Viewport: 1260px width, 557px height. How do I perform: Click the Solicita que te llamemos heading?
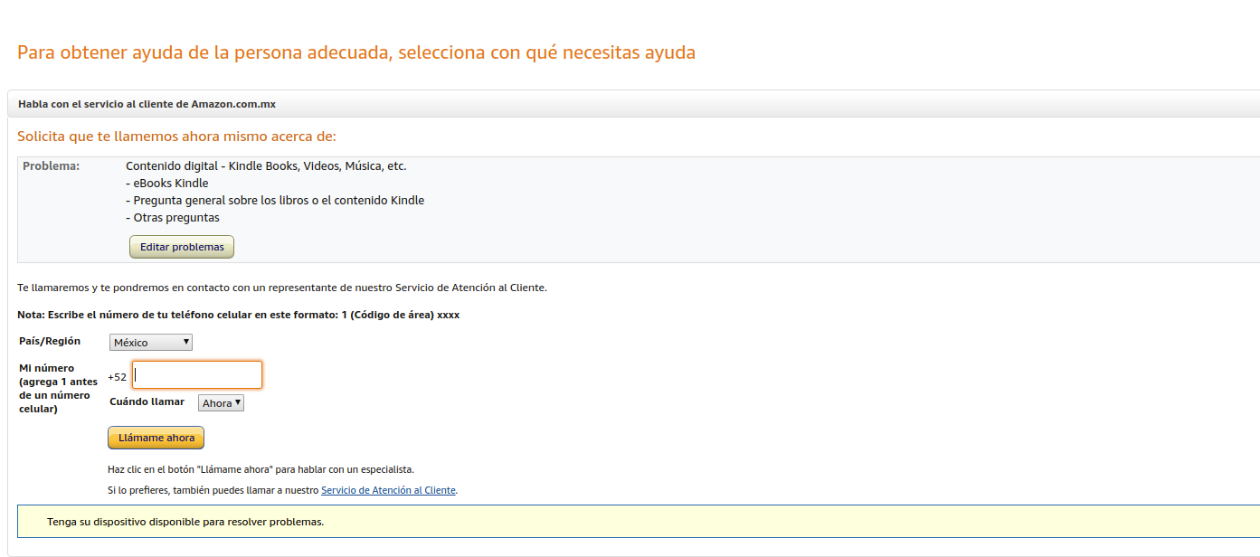point(176,137)
